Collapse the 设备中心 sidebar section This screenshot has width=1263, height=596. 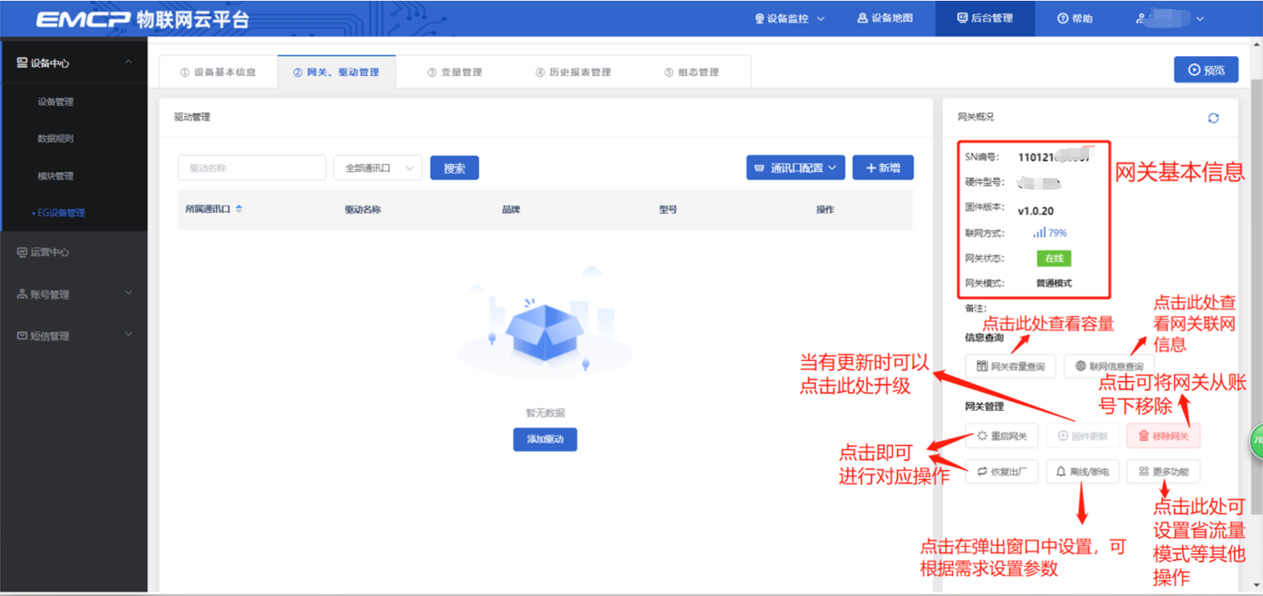click(x=74, y=63)
